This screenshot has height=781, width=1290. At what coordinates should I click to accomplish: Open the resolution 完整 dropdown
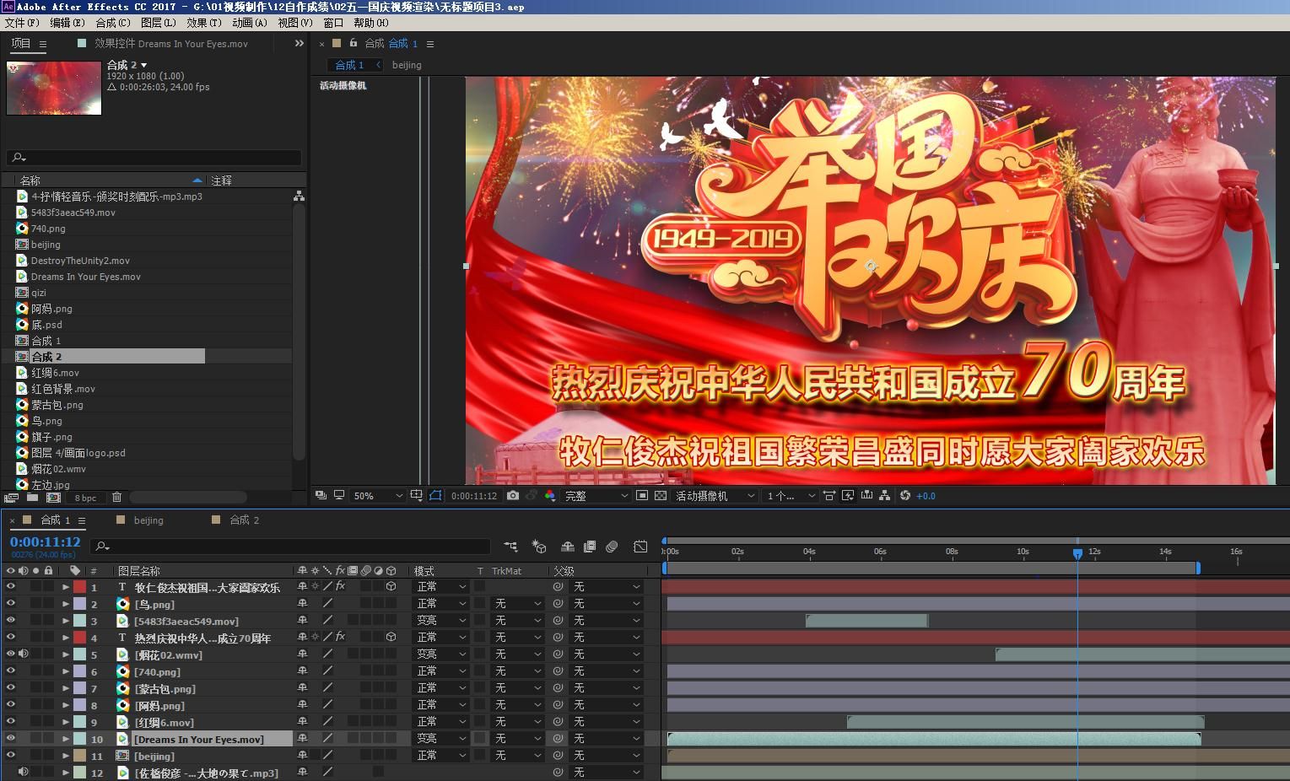click(595, 495)
